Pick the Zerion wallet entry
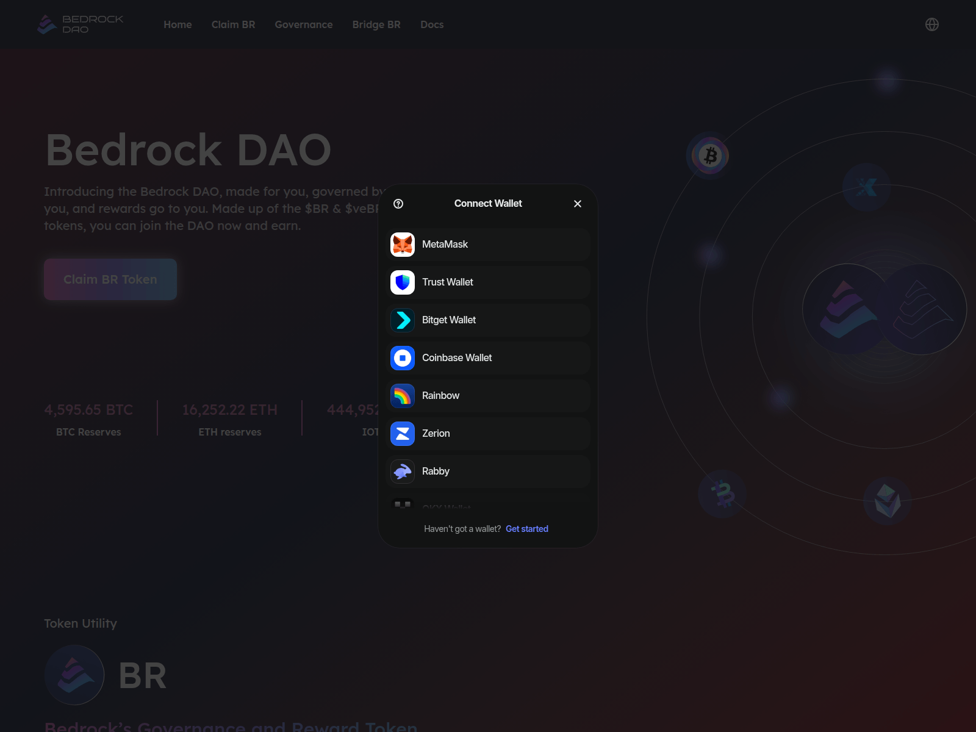Image resolution: width=976 pixels, height=732 pixels. tap(488, 434)
